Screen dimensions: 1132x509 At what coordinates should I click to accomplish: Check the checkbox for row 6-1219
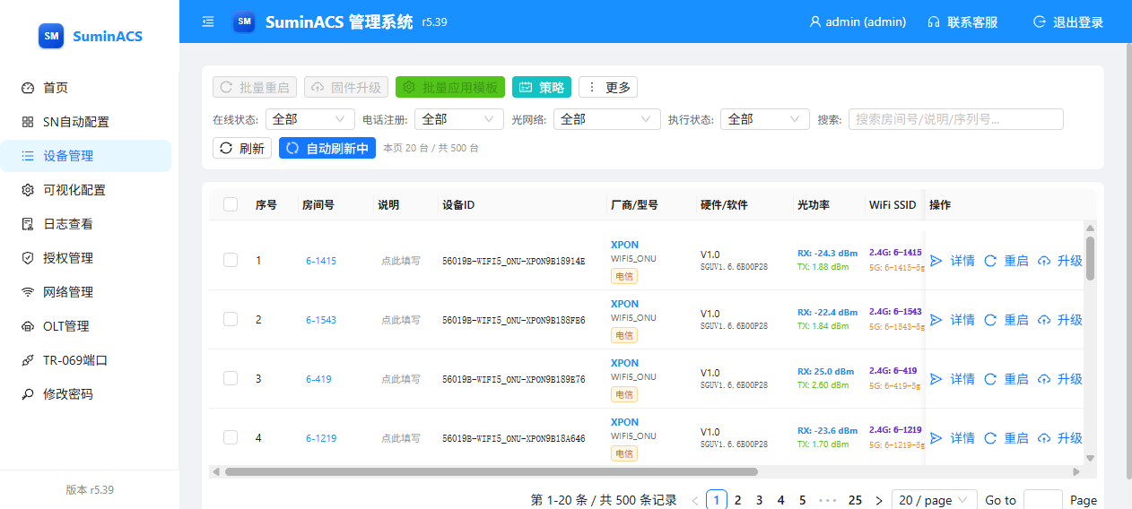point(231,437)
